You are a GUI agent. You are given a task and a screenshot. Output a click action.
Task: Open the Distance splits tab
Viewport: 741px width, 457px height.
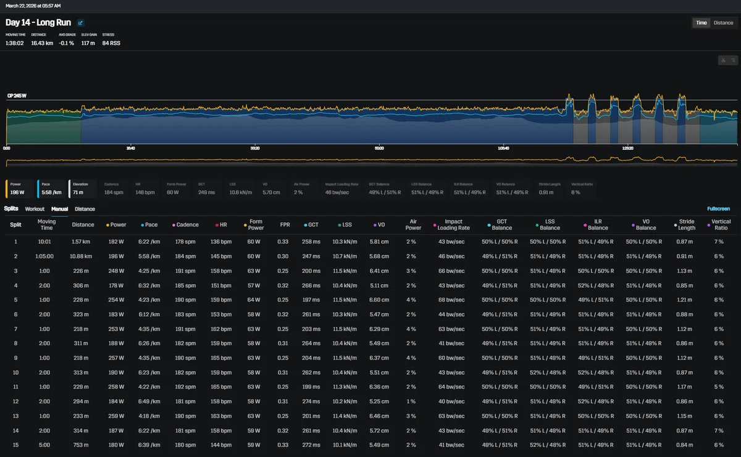[85, 209]
